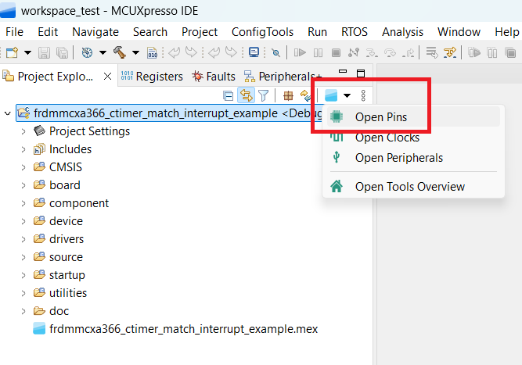Click the Open Tools Overview home icon
Screen dimensions: 522x365
point(337,187)
